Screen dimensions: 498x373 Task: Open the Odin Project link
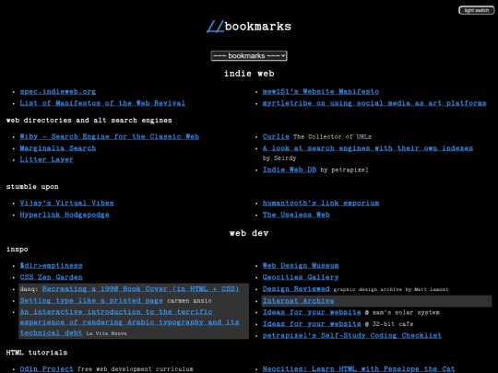pyautogui.click(x=46, y=369)
